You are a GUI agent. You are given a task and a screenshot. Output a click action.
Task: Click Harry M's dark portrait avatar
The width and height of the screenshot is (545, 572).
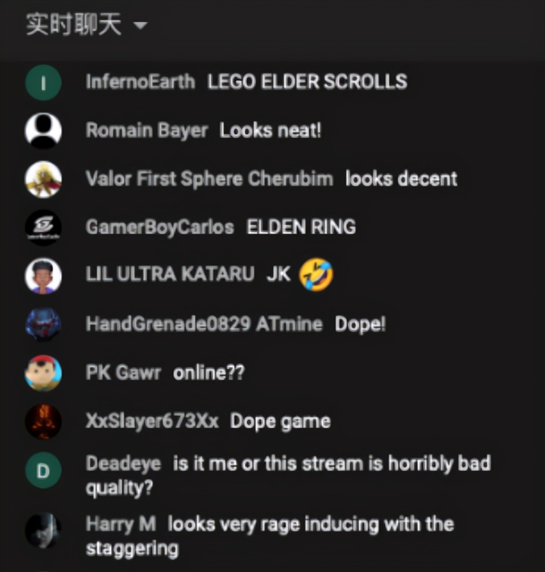pos(43,531)
